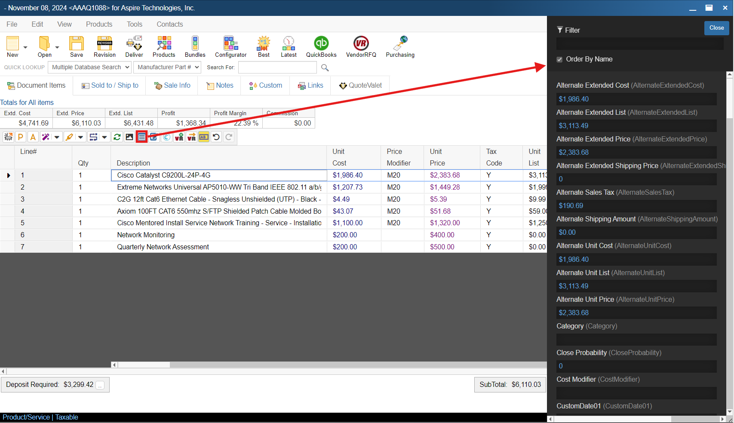734x423 pixels.
Task: Switch to the QuoteValet tab
Action: [360, 86]
